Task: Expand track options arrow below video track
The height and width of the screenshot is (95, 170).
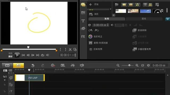Action: [5, 80]
